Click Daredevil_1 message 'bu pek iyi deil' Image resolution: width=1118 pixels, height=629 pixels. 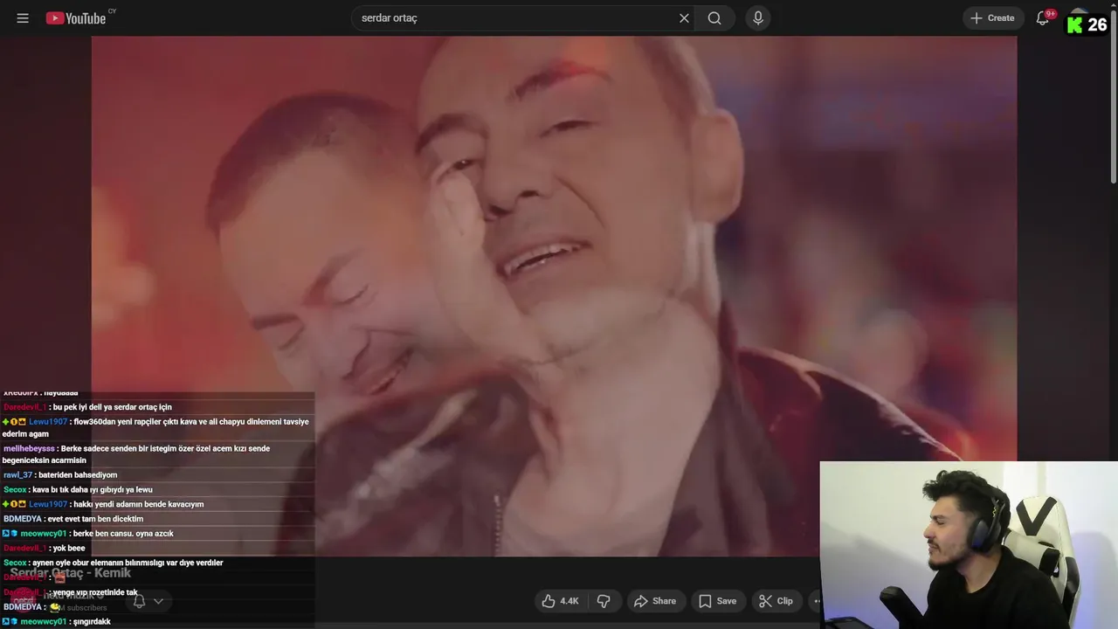pyautogui.click(x=87, y=407)
